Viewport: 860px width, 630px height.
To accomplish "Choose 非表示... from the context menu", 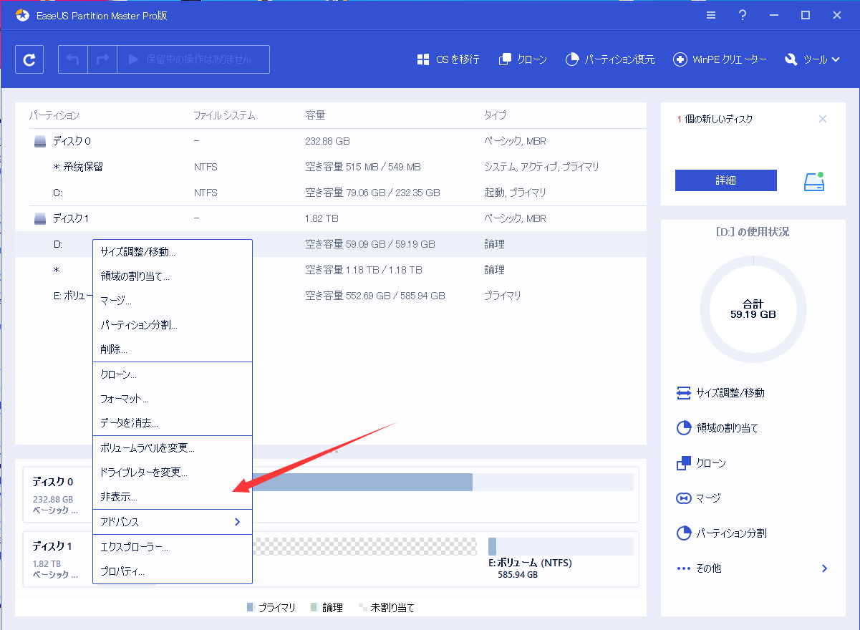I will [173, 497].
